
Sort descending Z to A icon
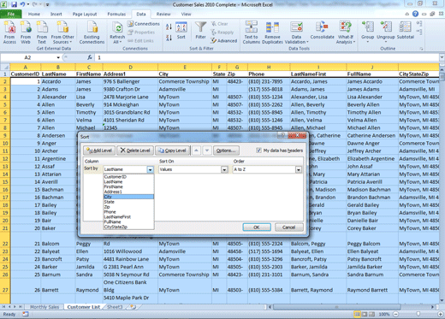coord(169,38)
